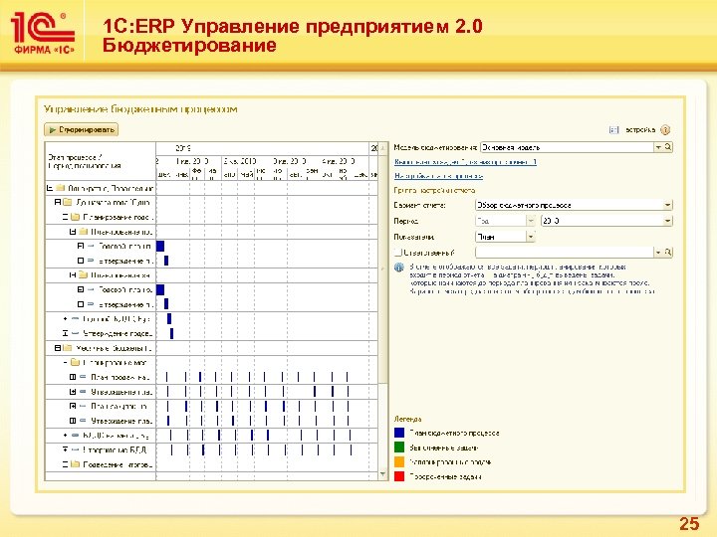Collapse the topmost root folder in tree
The width and height of the screenshot is (717, 537).
pos(50,188)
